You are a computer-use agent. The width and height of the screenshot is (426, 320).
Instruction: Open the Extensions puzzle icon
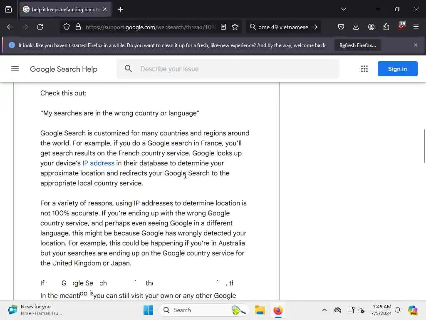[x=386, y=27]
